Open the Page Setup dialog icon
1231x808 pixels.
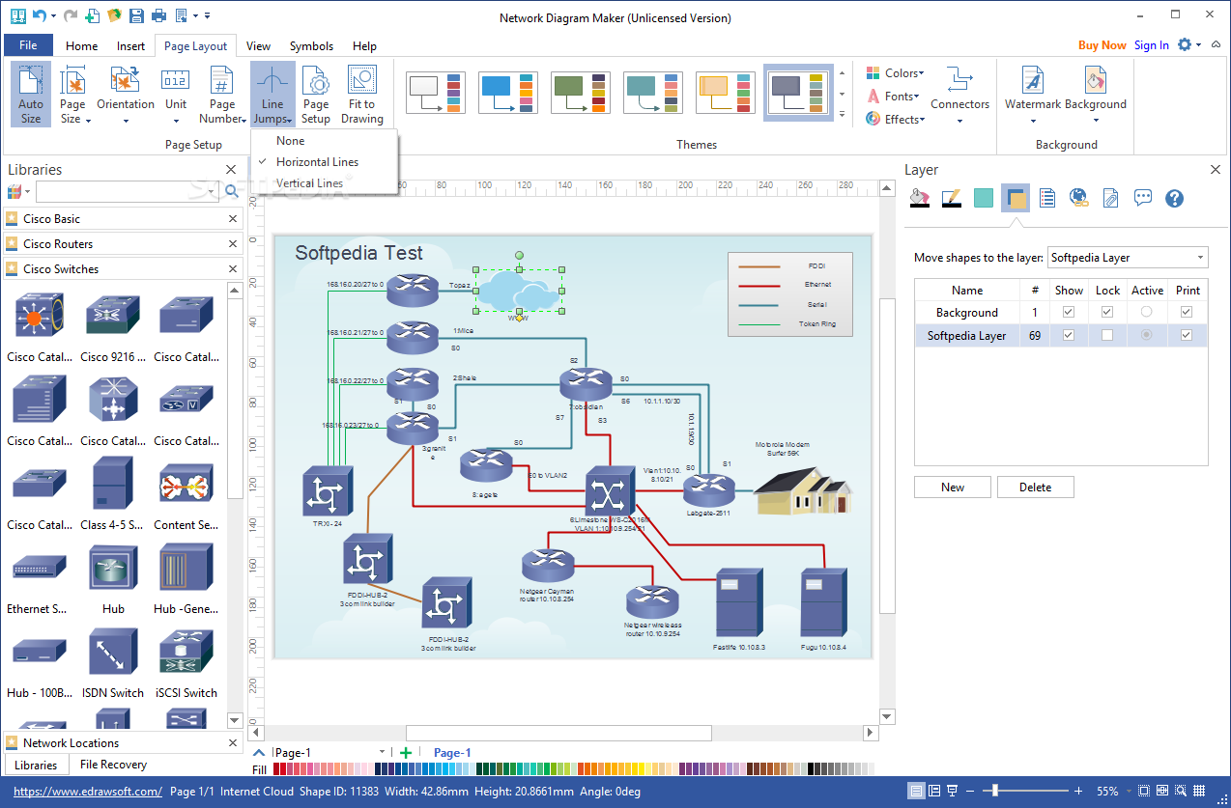point(316,95)
